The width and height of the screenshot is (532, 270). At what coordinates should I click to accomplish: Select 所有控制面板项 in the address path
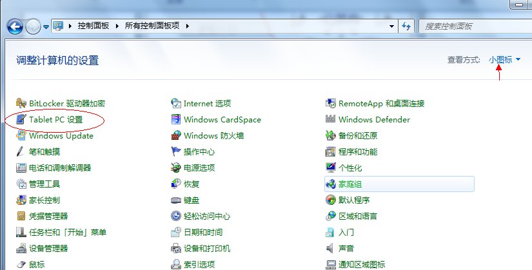pos(152,26)
